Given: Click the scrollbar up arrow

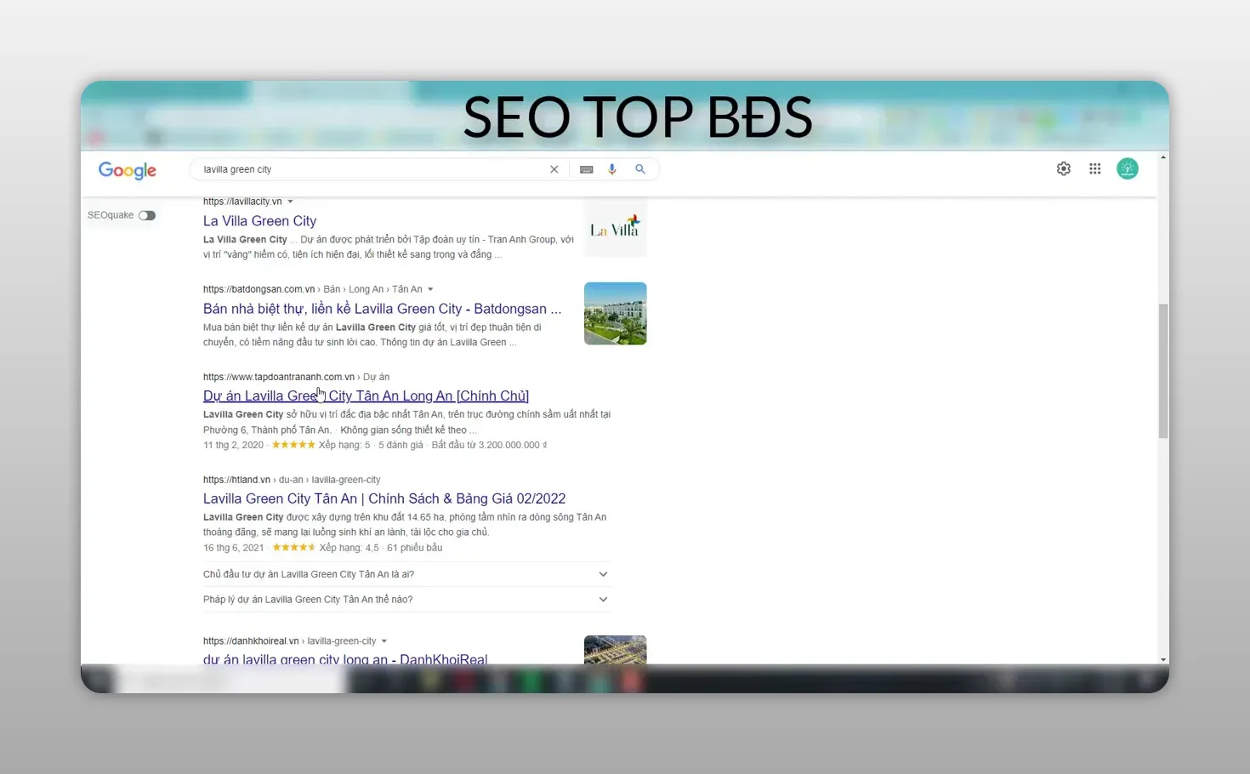Looking at the screenshot, I should tap(1163, 157).
